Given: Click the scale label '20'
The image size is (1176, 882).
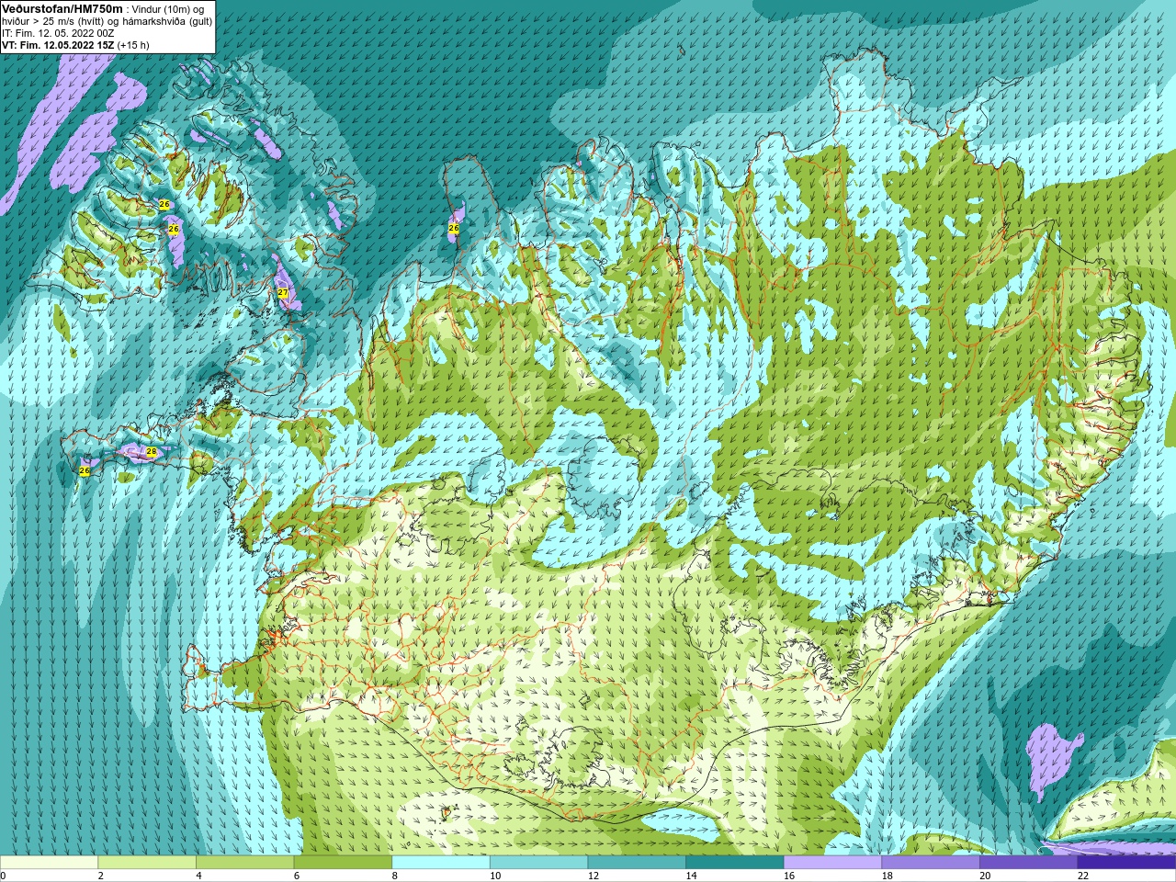Looking at the screenshot, I should [985, 876].
